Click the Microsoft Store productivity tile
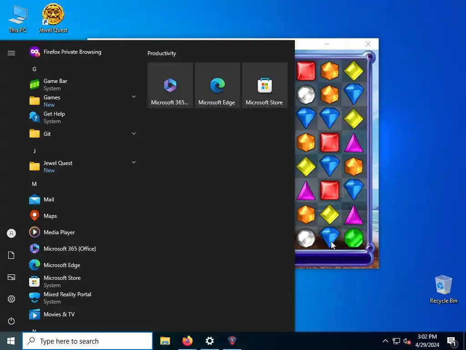 click(x=265, y=85)
